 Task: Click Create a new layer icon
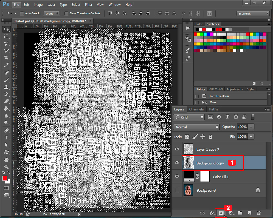(x=249, y=213)
